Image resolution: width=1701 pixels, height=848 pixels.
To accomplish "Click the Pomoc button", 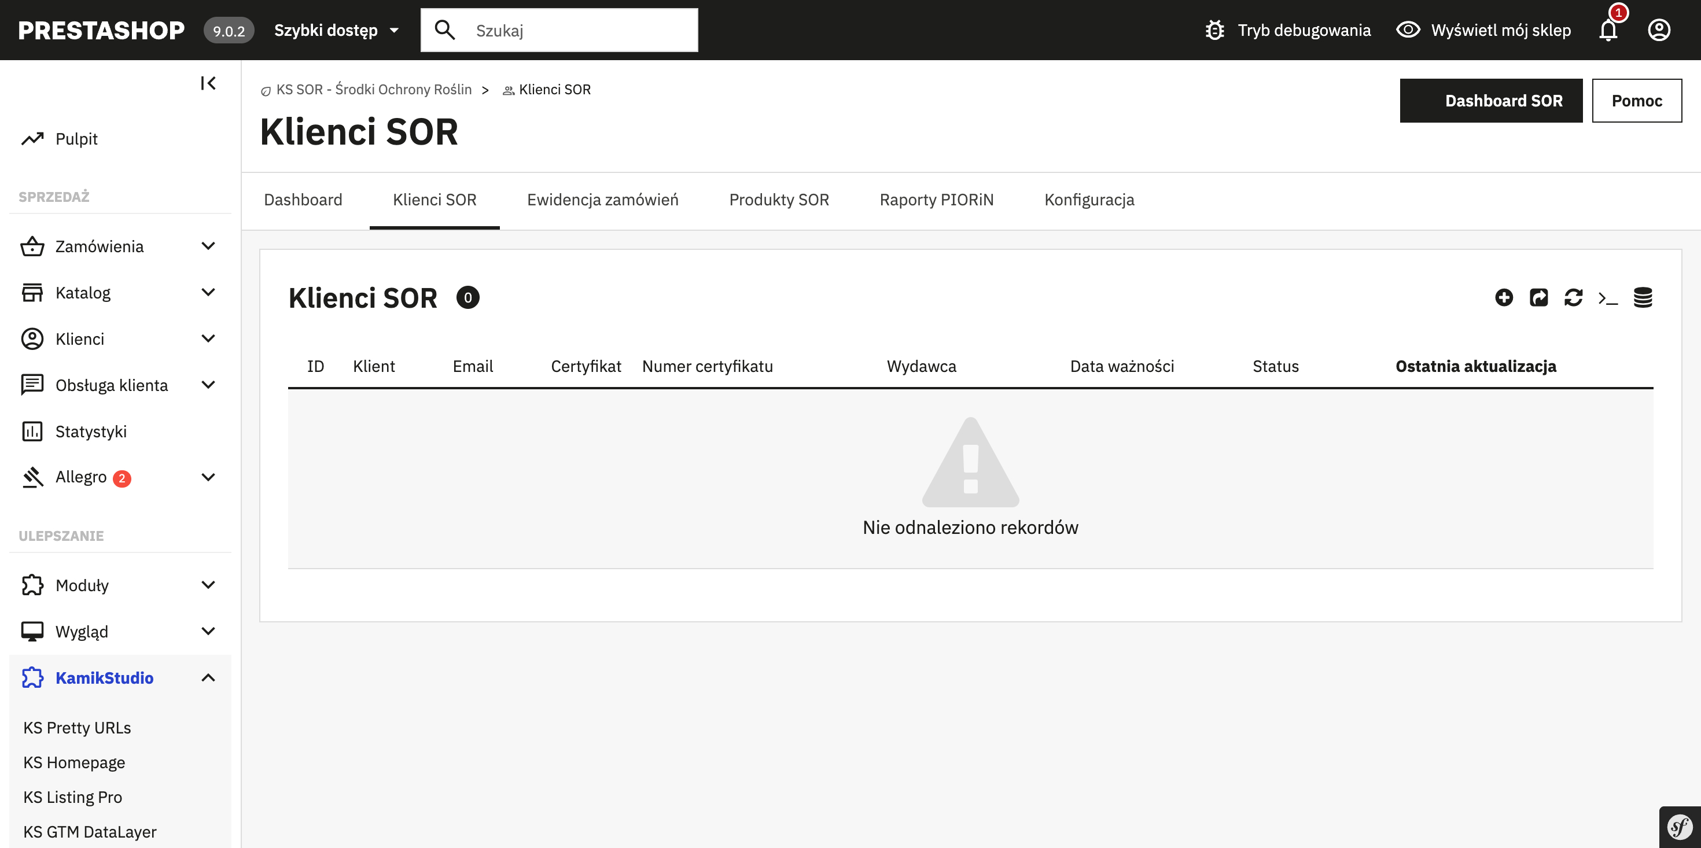I will (1636, 101).
